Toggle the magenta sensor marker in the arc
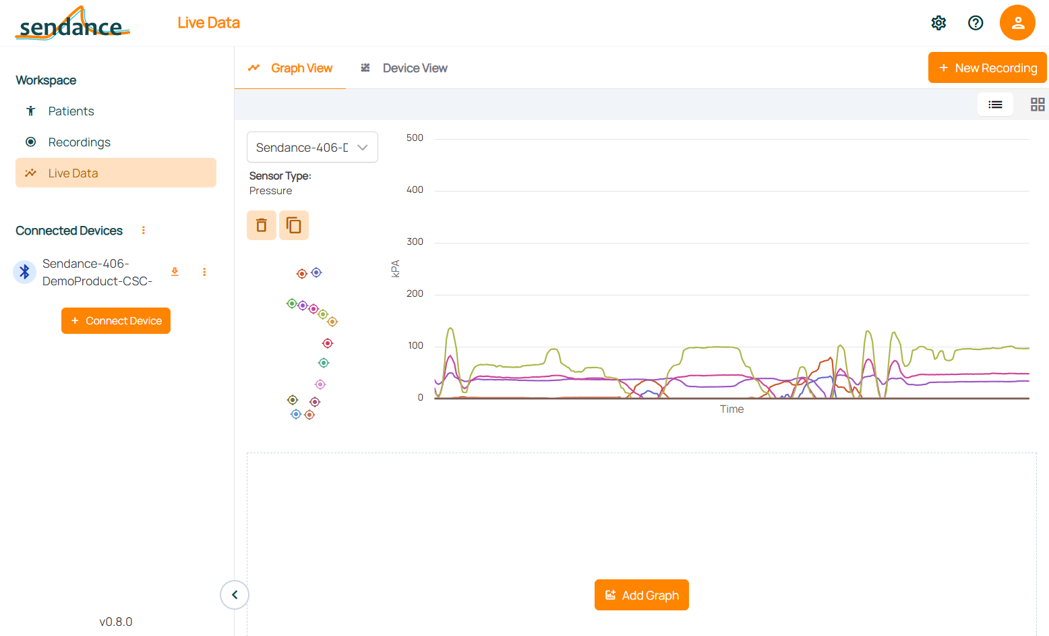The width and height of the screenshot is (1049, 636). pyautogui.click(x=313, y=309)
